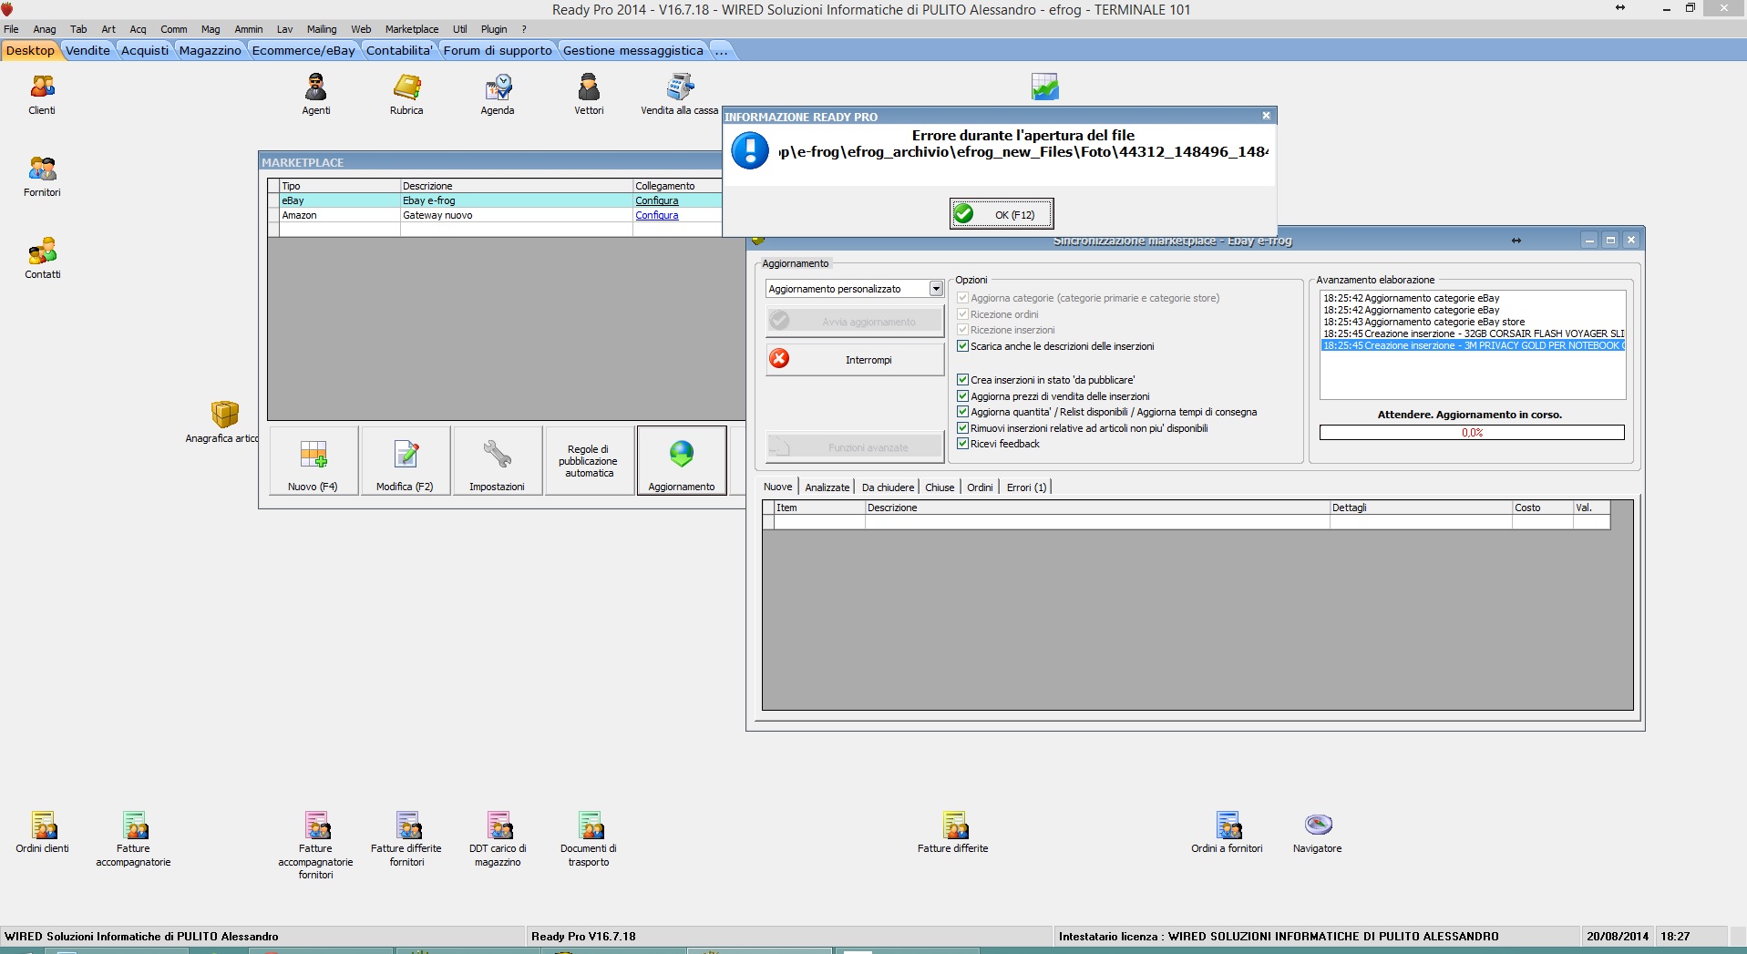Open the Errori (1) tab
The image size is (1747, 954).
(1027, 487)
